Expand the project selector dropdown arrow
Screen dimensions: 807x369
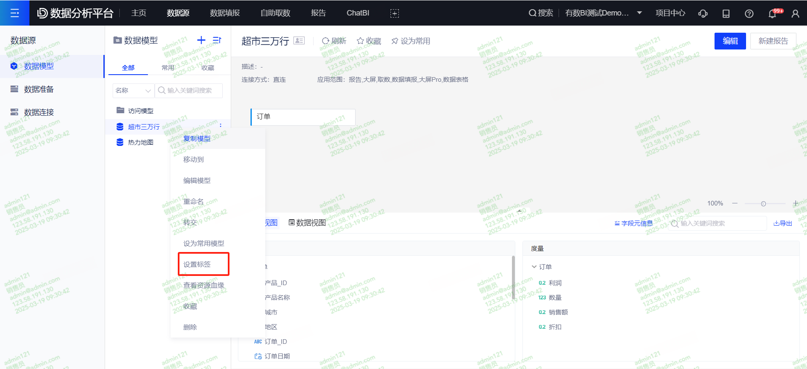coord(639,13)
